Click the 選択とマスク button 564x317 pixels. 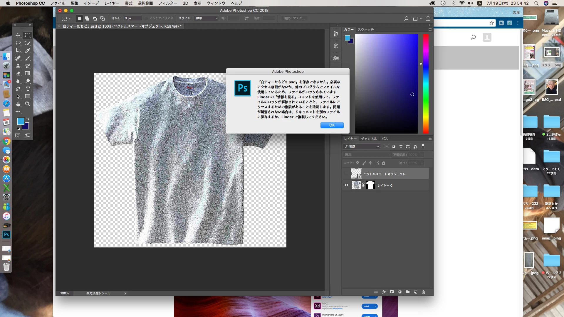coord(294,18)
